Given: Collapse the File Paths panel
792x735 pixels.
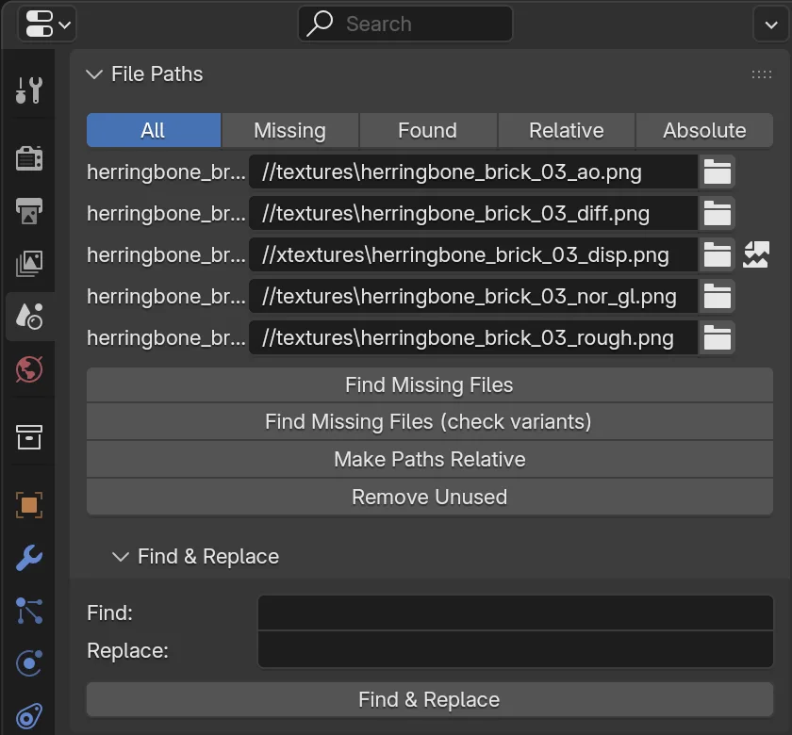Looking at the screenshot, I should 94,74.
